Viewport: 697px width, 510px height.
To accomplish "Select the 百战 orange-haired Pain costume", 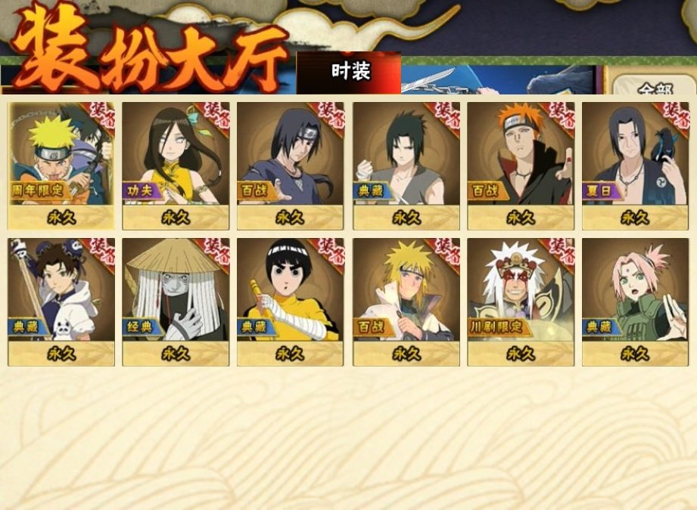I will point(521,165).
